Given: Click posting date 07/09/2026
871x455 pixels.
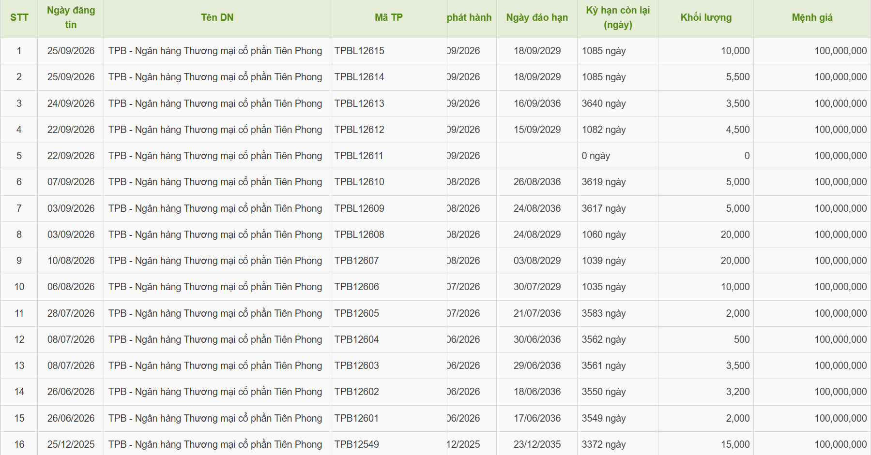Looking at the screenshot, I should [71, 182].
